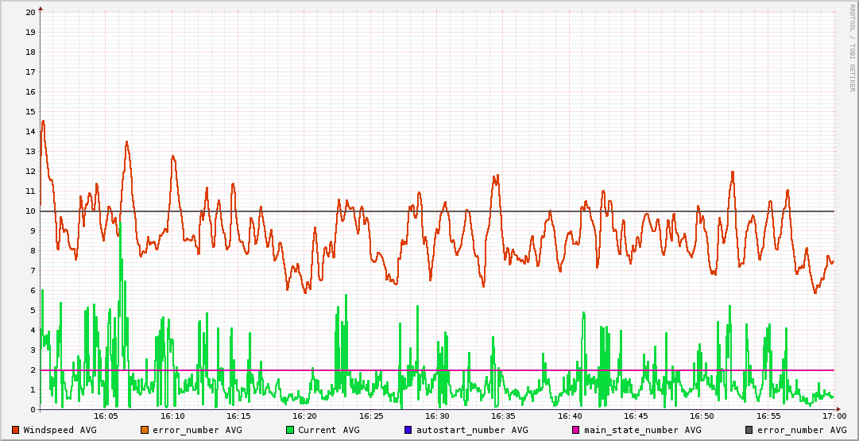Click the 17:00 time axis label
The width and height of the screenshot is (859, 441).
[x=834, y=416]
